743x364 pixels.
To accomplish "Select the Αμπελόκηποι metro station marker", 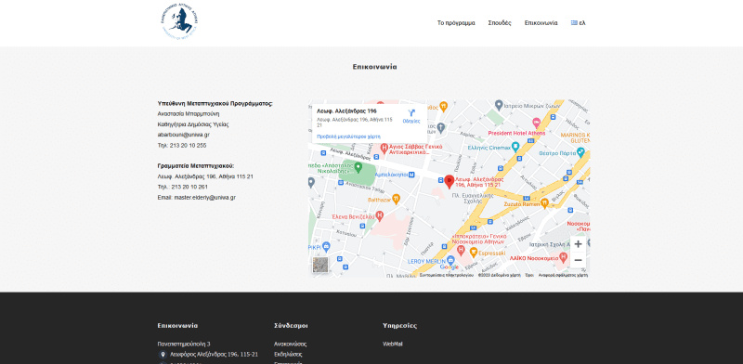I will (411, 175).
